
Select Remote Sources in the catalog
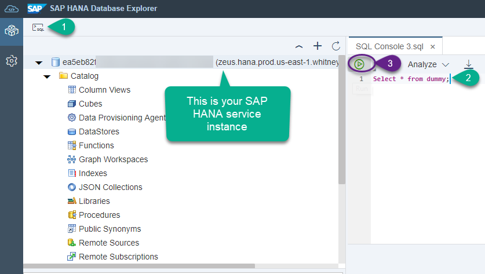(x=109, y=243)
